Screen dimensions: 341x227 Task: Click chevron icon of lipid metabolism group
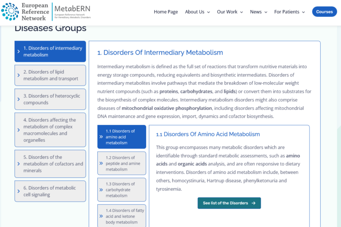click(x=19, y=75)
